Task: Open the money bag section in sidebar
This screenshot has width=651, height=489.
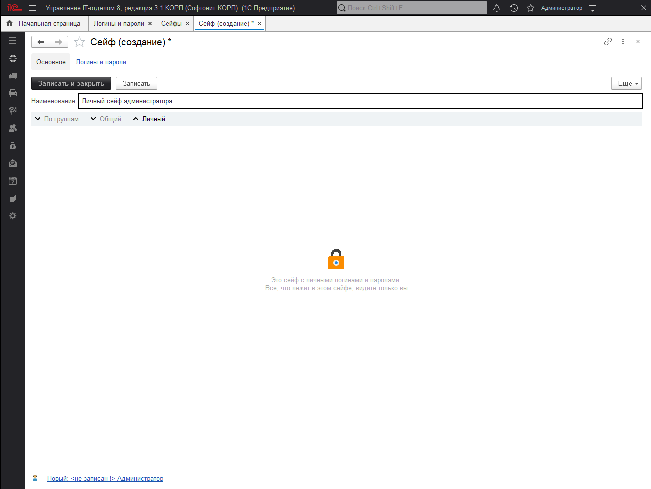Action: 13,146
